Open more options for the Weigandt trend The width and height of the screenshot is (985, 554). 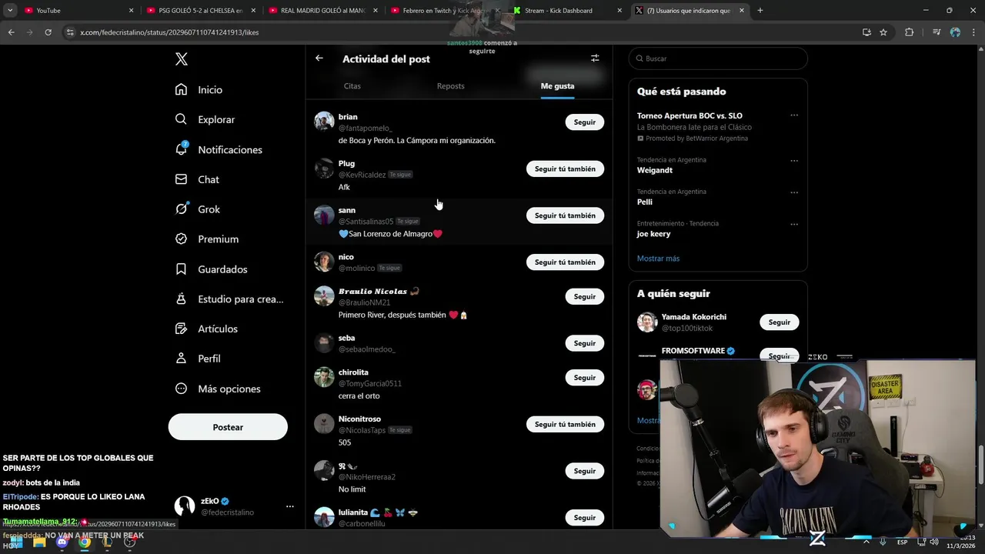(794, 161)
